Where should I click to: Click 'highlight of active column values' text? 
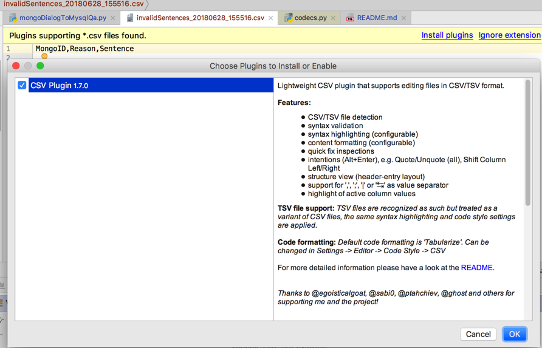coord(362,194)
